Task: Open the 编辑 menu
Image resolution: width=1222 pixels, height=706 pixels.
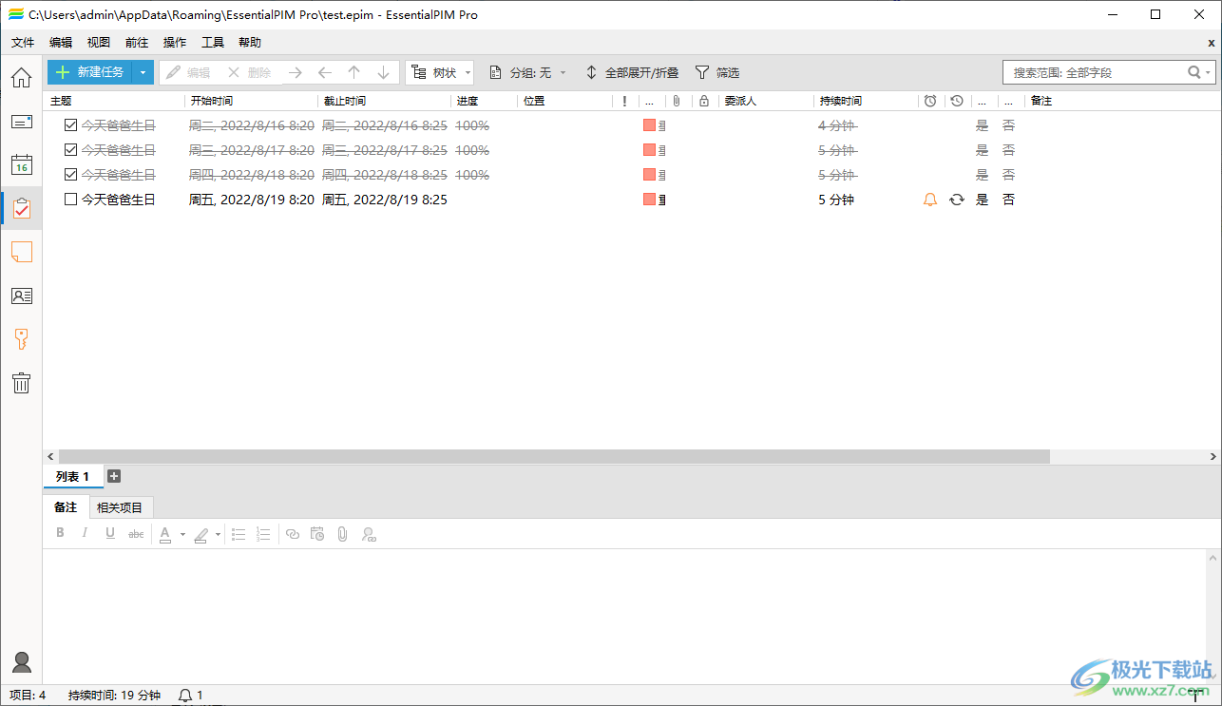Action: pyautogui.click(x=61, y=43)
